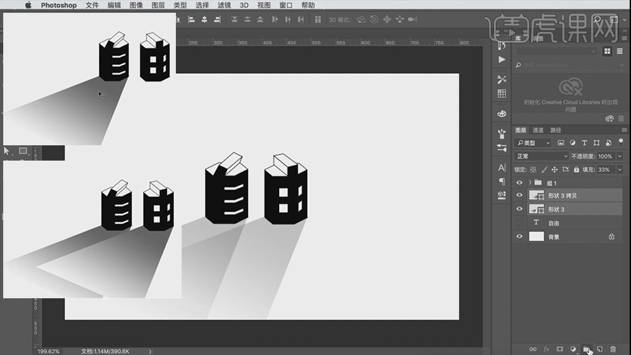Open the 选择 (Select) menu

(202, 5)
